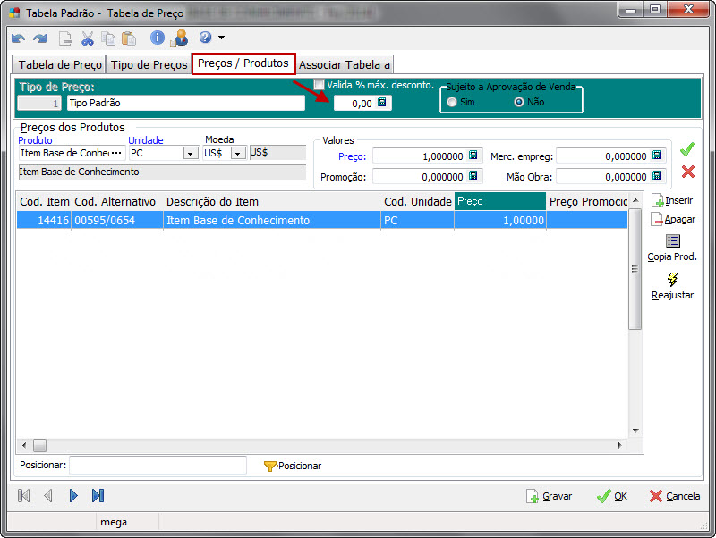
Task: Select the Sim radio option
Action: pyautogui.click(x=452, y=102)
